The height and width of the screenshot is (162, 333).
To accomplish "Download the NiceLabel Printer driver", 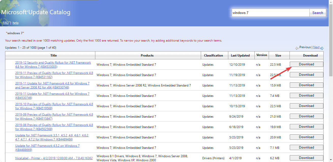I will 307,158.
